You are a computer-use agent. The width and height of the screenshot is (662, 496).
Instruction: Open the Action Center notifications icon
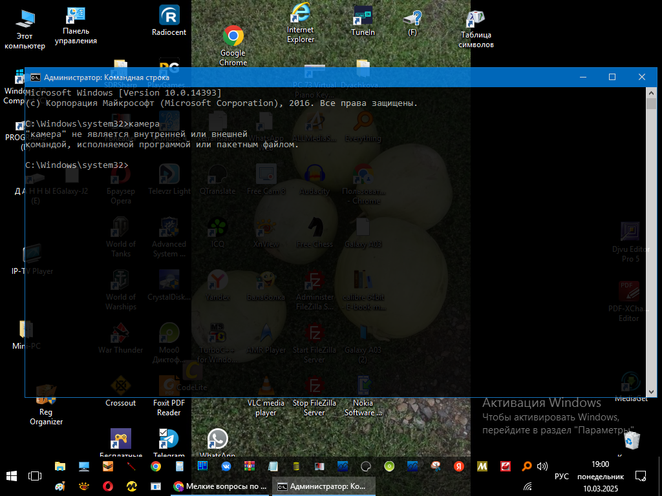[x=641, y=476]
